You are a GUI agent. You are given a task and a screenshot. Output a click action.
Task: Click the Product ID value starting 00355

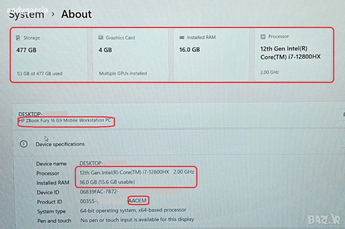[88, 201]
